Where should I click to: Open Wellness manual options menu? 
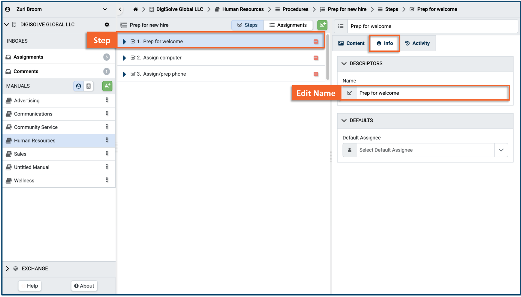[107, 180]
